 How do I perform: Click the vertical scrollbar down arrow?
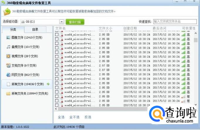(196, 105)
